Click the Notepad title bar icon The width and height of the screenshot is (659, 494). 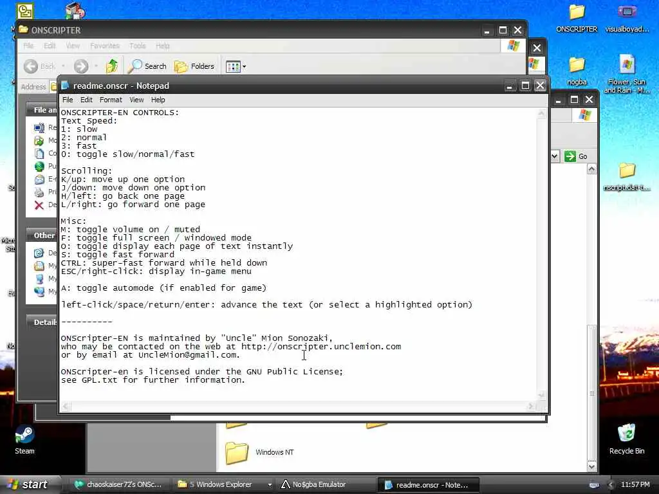(65, 86)
